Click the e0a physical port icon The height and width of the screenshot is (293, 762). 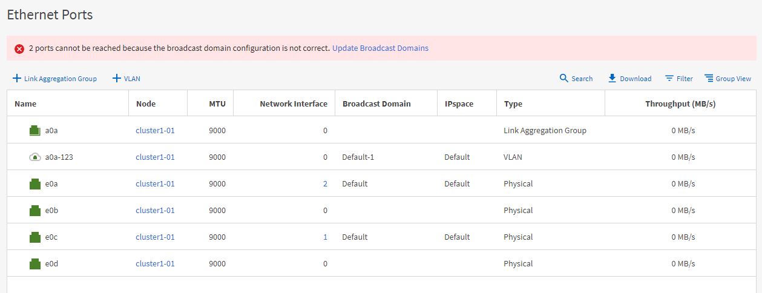(35, 183)
